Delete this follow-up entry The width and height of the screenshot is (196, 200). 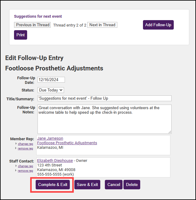[132, 184]
